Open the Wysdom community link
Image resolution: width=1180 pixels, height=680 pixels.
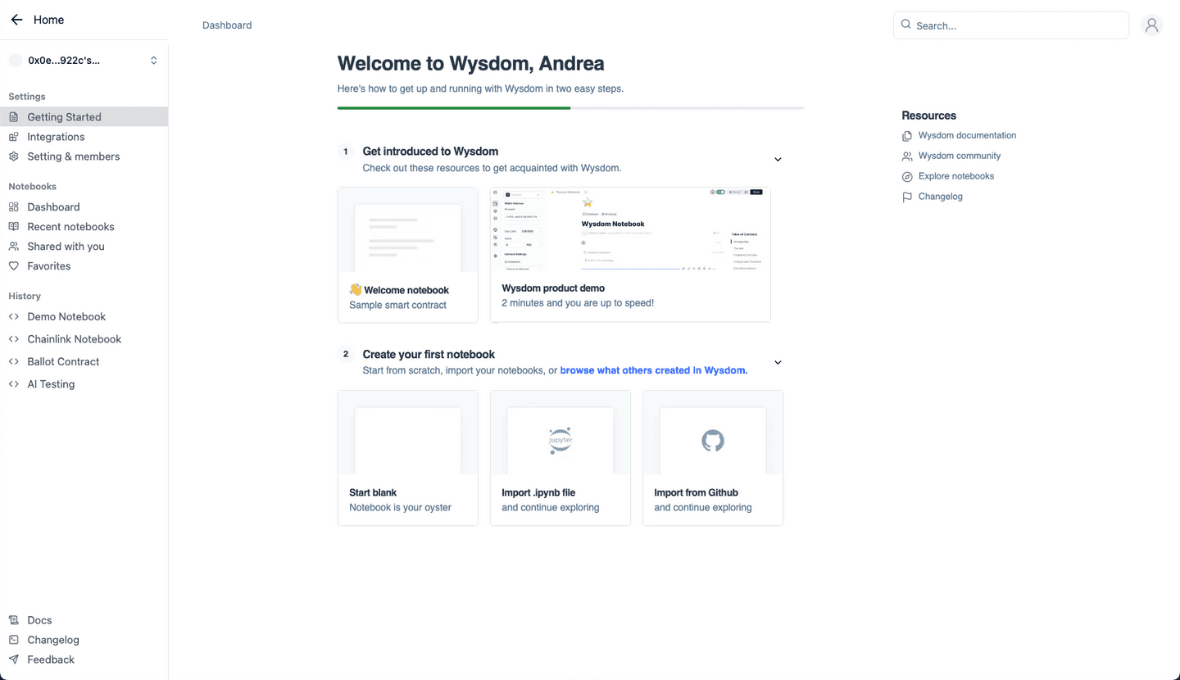click(x=960, y=156)
